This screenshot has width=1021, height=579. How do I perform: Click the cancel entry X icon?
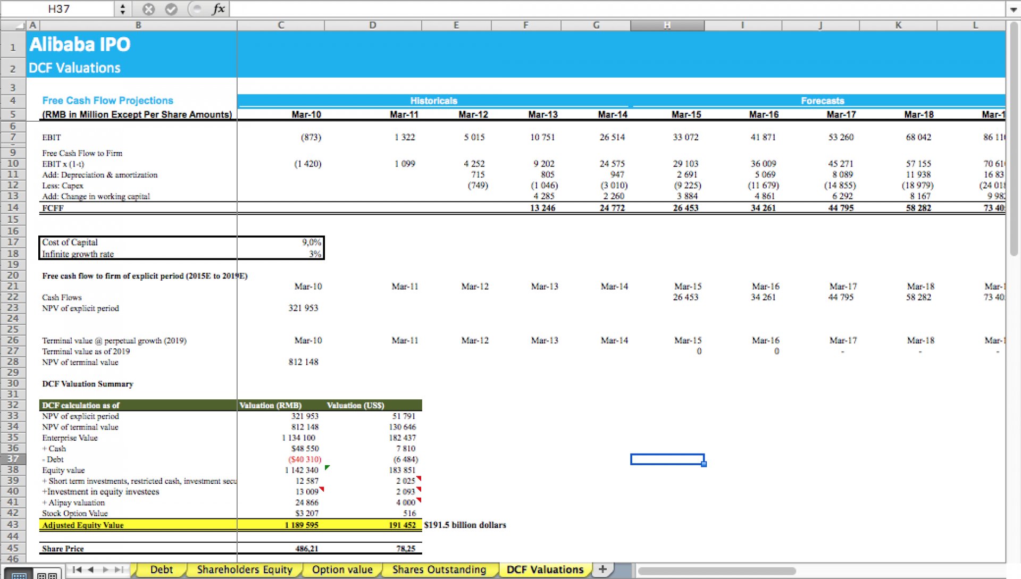pyautogui.click(x=149, y=9)
